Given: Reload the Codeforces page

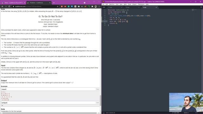Looking at the screenshot, I should pyautogui.click(x=9, y=6).
